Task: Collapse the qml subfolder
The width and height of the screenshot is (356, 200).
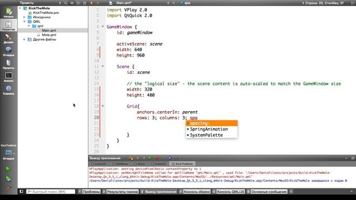Action: point(29,26)
